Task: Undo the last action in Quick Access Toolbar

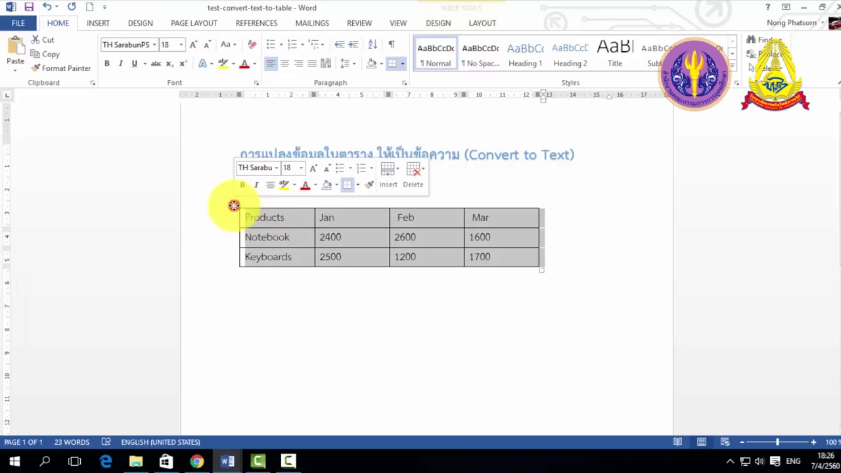Action: [x=47, y=7]
